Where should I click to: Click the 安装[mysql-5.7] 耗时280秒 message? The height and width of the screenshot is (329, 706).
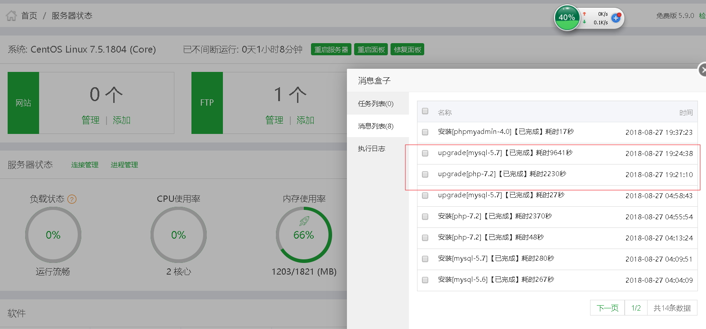(496, 258)
